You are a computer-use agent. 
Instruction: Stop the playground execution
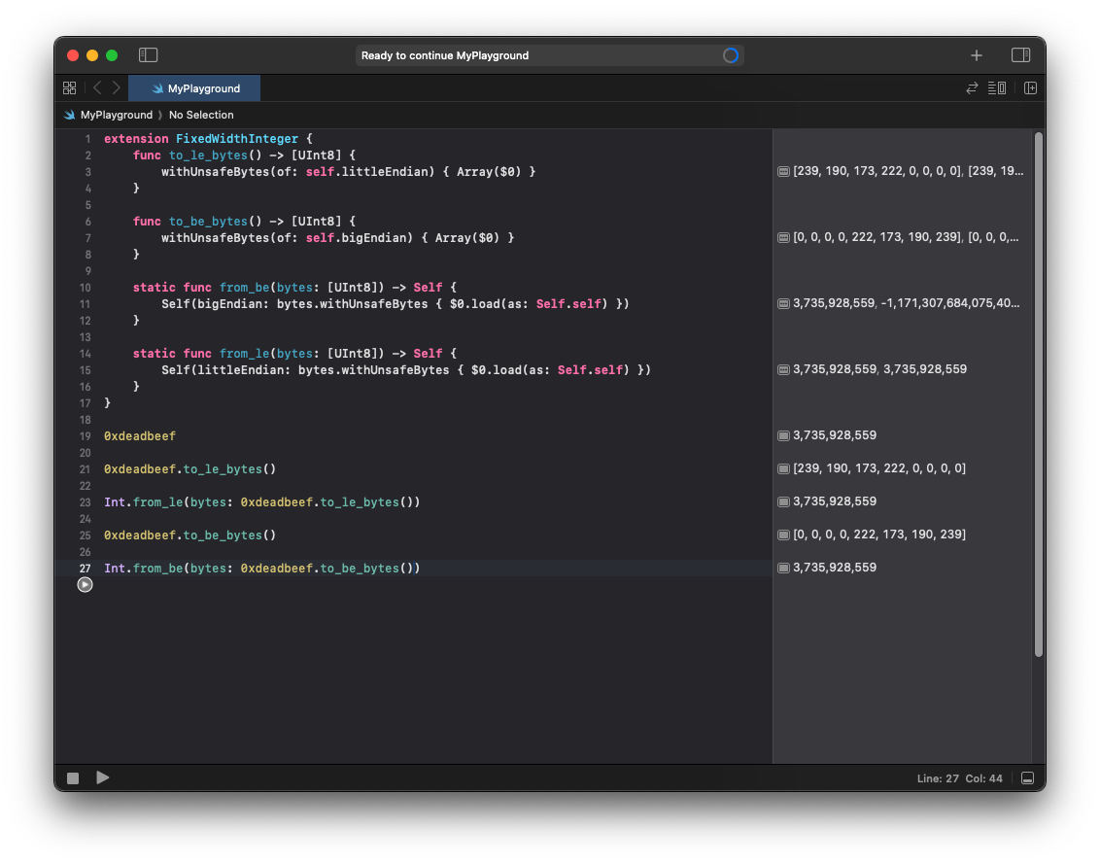[x=73, y=778]
